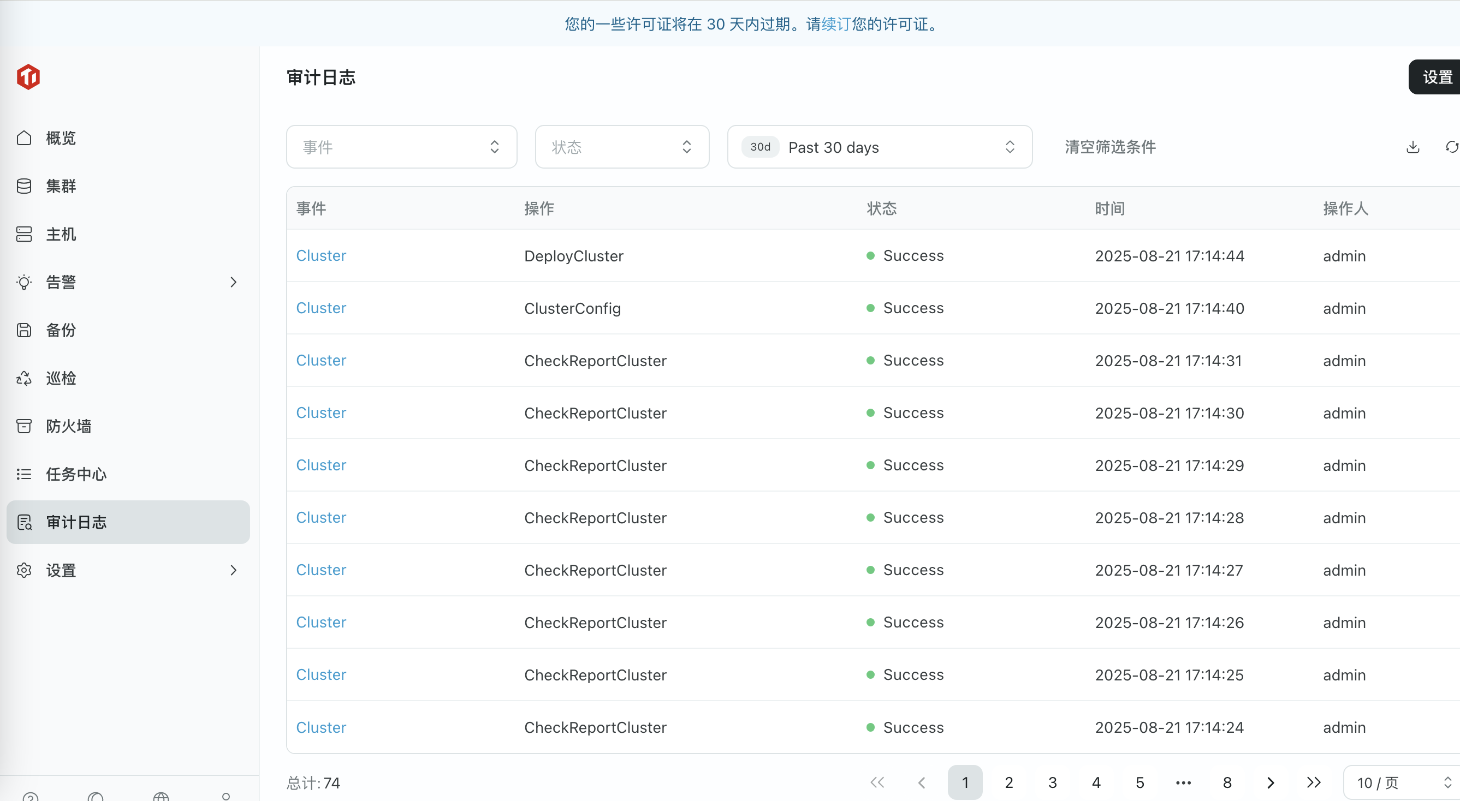This screenshot has height=801, width=1460.
Task: Expand the sidebar 设置 submenu chevron
Action: pos(233,570)
